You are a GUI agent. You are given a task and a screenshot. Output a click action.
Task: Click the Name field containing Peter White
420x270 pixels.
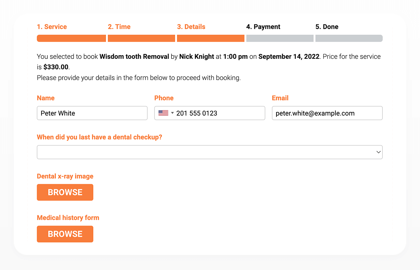(x=92, y=113)
